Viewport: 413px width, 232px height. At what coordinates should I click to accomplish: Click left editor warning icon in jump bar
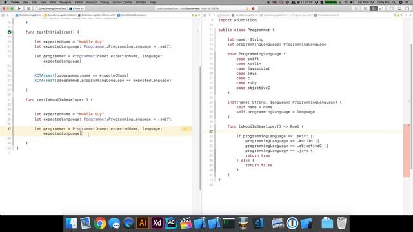pos(196,15)
